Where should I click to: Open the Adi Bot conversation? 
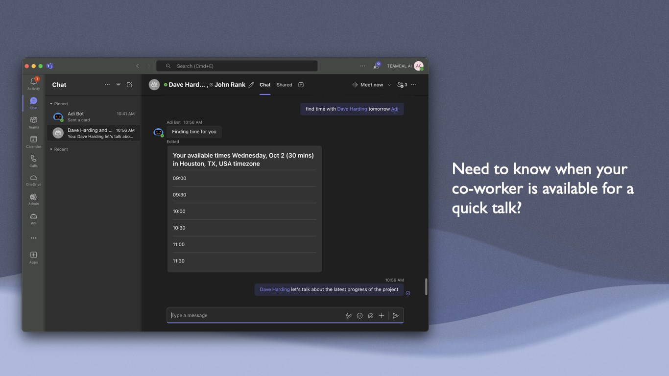pos(94,117)
